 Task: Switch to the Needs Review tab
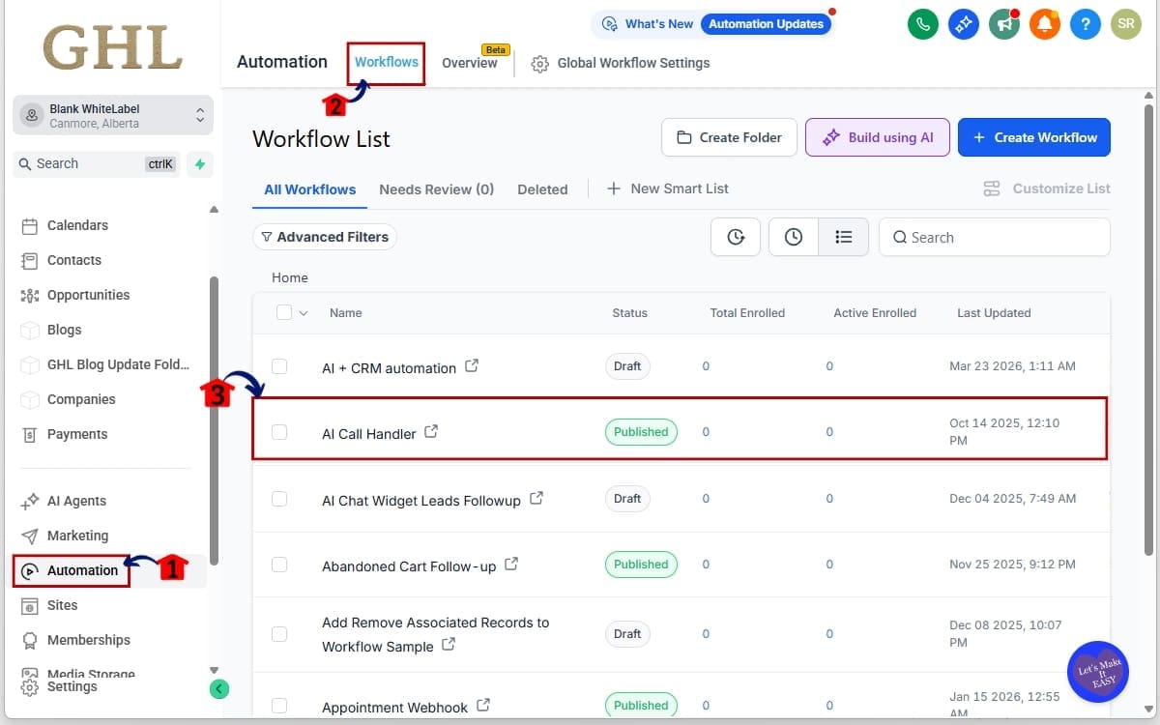click(x=436, y=188)
